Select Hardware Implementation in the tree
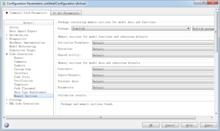 point(27,43)
